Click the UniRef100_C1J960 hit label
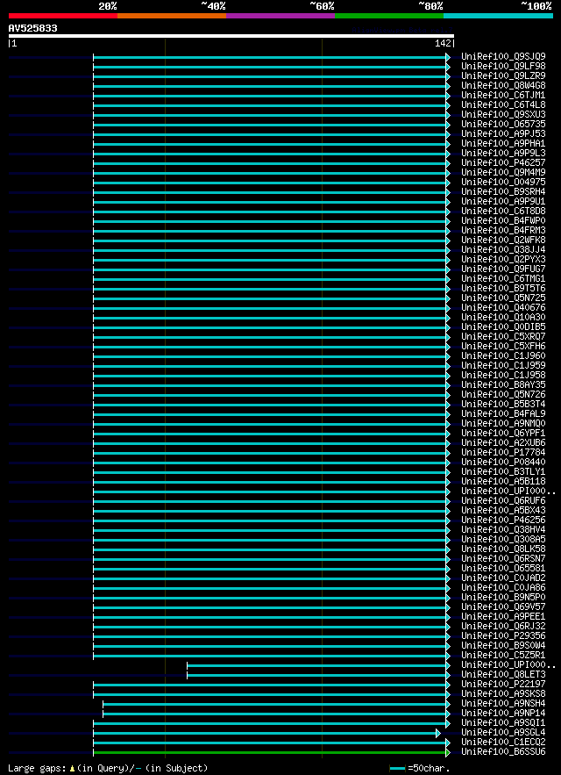This screenshot has height=775, width=561. (x=503, y=355)
